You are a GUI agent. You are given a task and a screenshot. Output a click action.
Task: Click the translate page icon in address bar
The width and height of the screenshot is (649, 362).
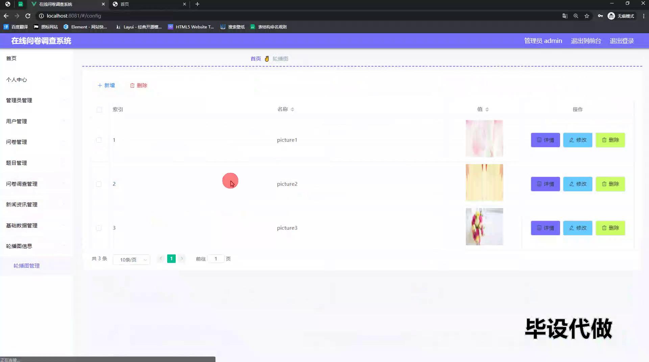(565, 16)
